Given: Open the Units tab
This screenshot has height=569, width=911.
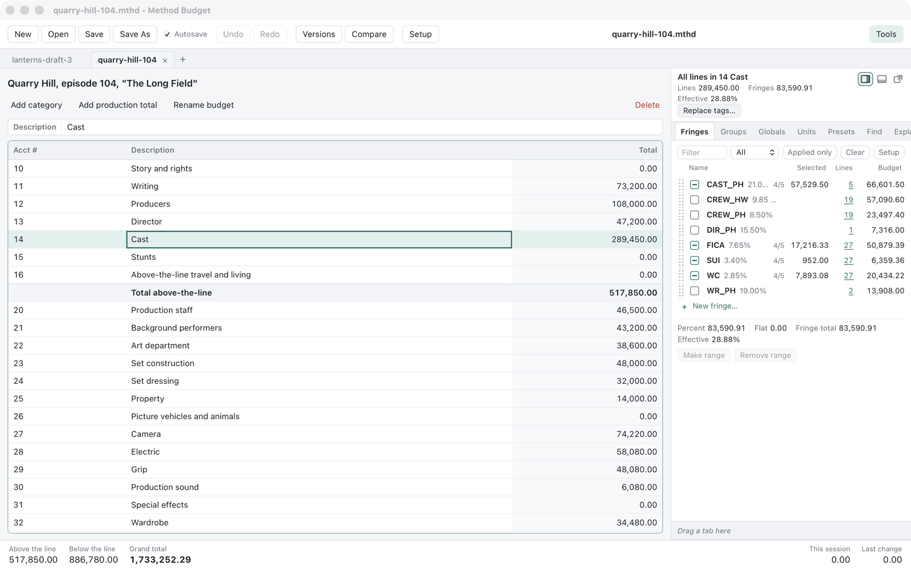Looking at the screenshot, I should [x=807, y=132].
